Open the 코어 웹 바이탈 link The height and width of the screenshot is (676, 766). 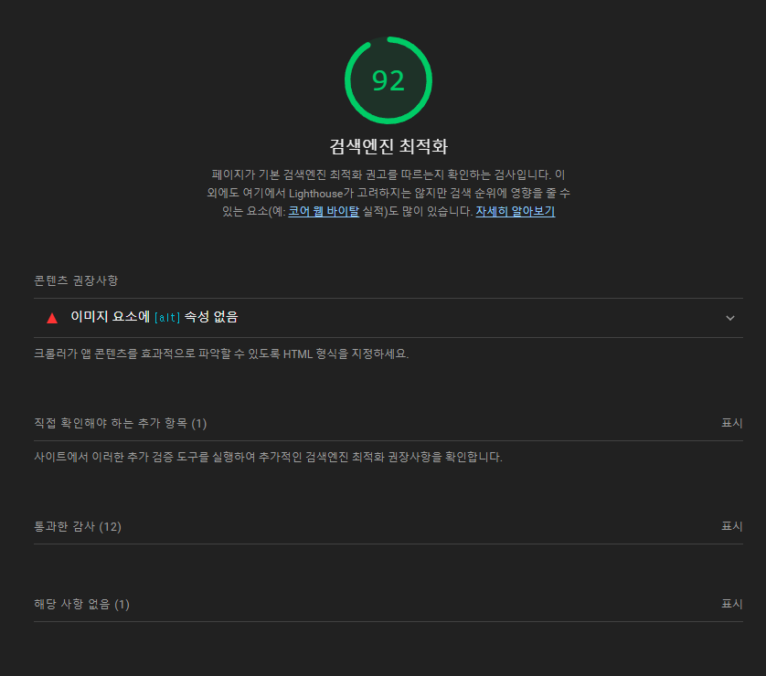coord(324,211)
